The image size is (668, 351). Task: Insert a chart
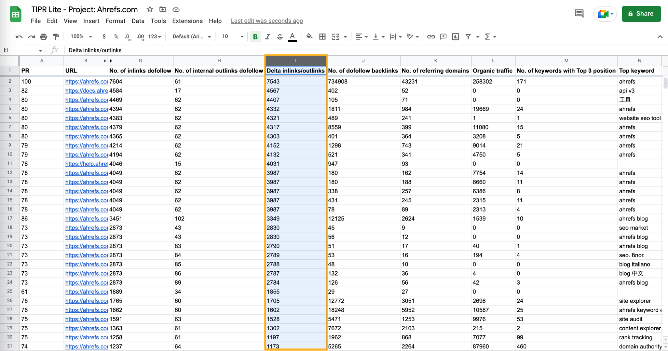455,37
